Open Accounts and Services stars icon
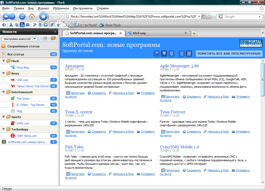Viewport: 265px width, 191px height. pos(35,25)
